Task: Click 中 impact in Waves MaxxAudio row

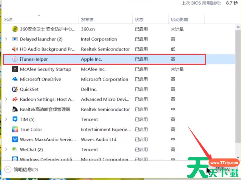Action: point(173,140)
